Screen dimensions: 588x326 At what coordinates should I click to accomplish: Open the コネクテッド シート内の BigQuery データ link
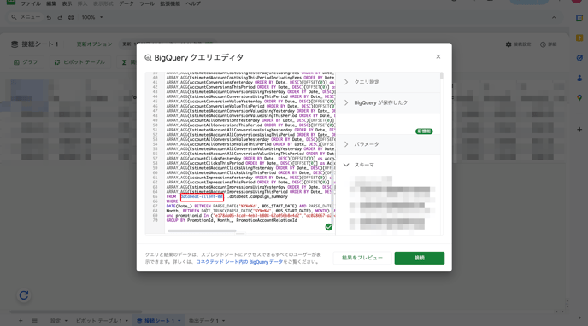239,262
